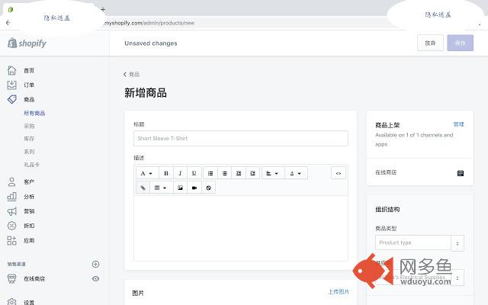Click the discounts badge icon

tap(12, 226)
